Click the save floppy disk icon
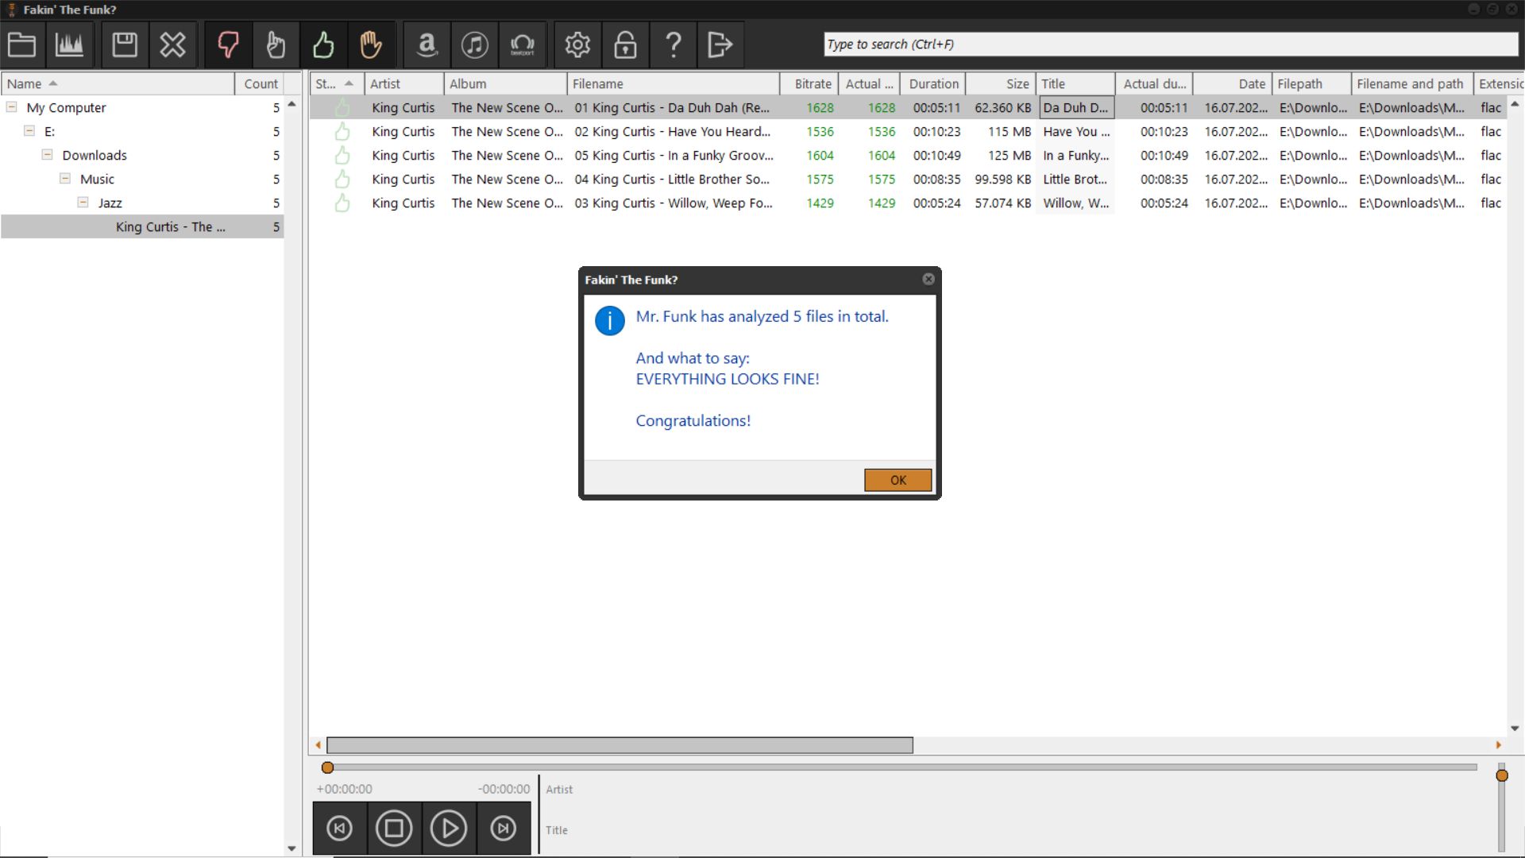Image resolution: width=1525 pixels, height=858 pixels. (x=125, y=44)
